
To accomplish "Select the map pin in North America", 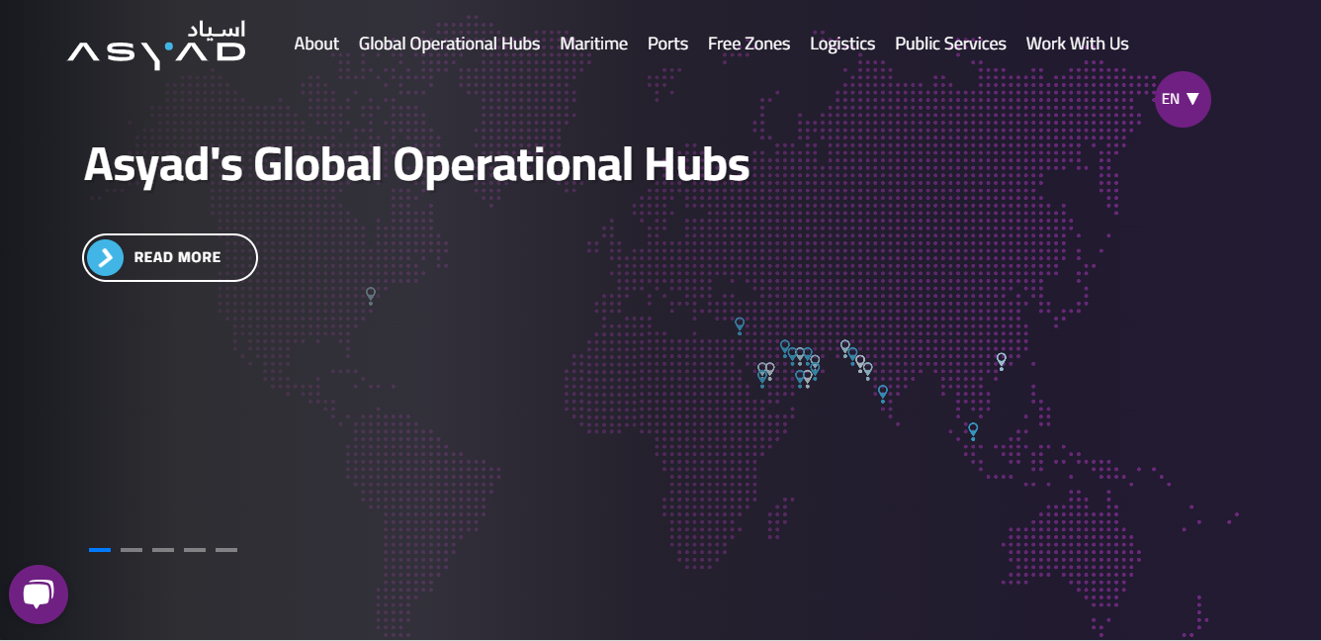I will tap(371, 294).
